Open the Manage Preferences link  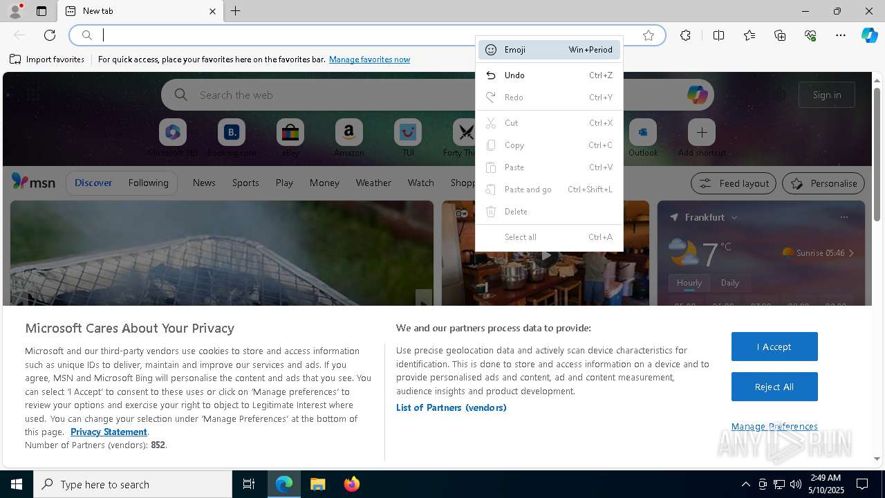tap(774, 426)
